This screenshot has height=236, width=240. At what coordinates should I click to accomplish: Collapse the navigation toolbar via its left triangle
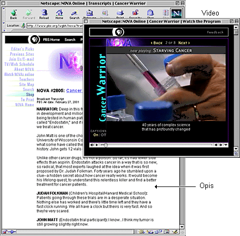pos(4,9)
